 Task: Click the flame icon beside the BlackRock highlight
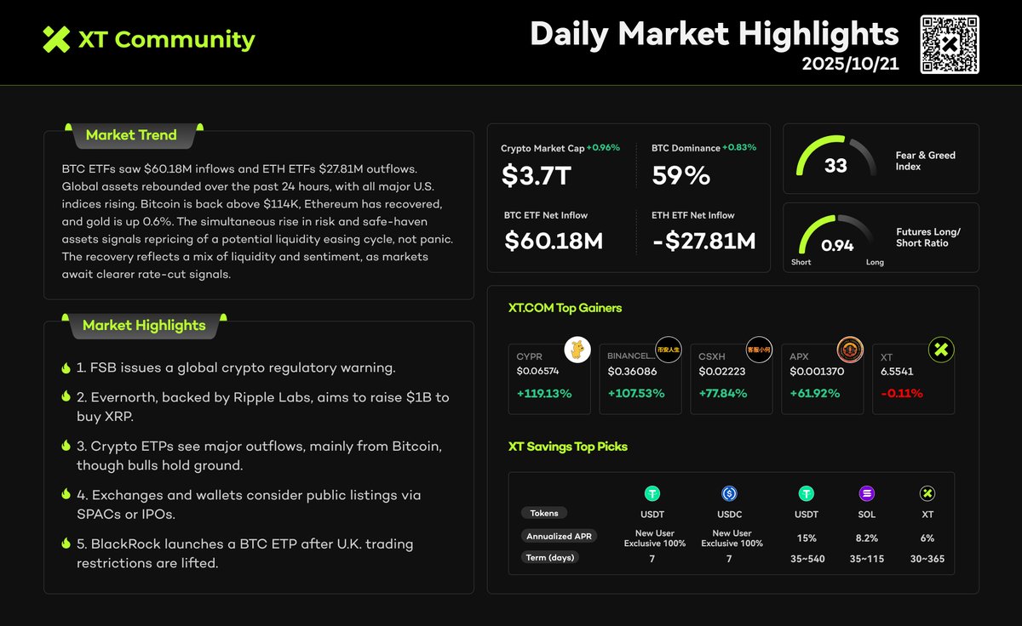point(66,543)
